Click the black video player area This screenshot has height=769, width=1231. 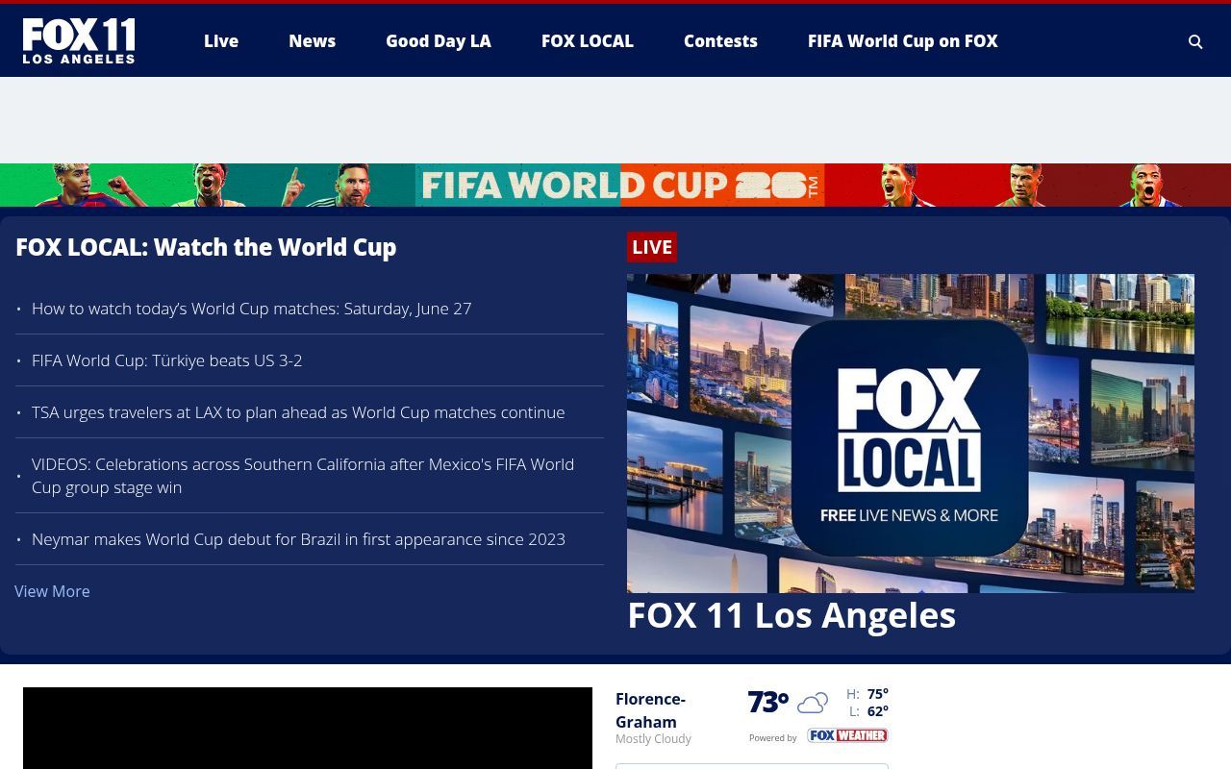pyautogui.click(x=308, y=728)
